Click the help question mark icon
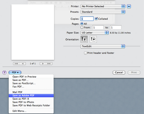Screen dimensions: 144x114 tap(4, 72)
